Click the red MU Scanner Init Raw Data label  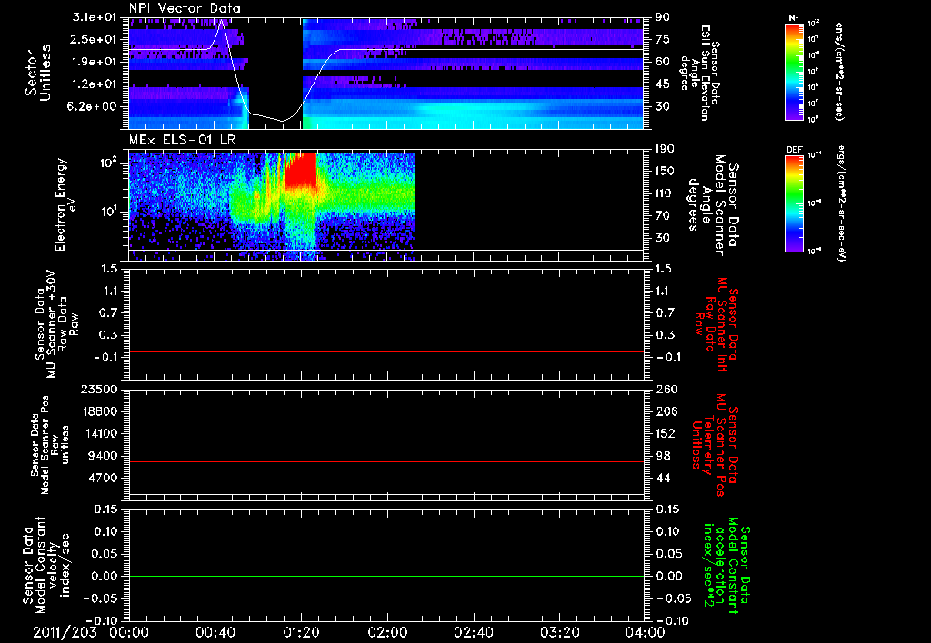click(716, 323)
